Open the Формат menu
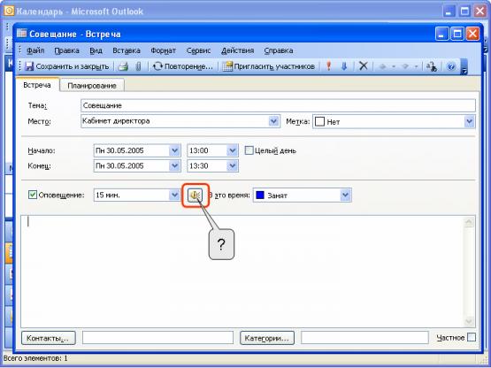 click(x=163, y=50)
